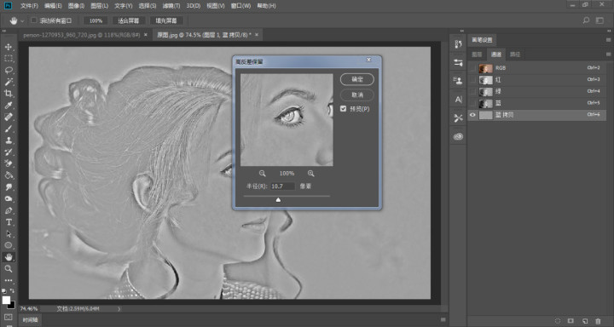Create new channel icon
The height and width of the screenshot is (327, 614).
[x=585, y=321]
